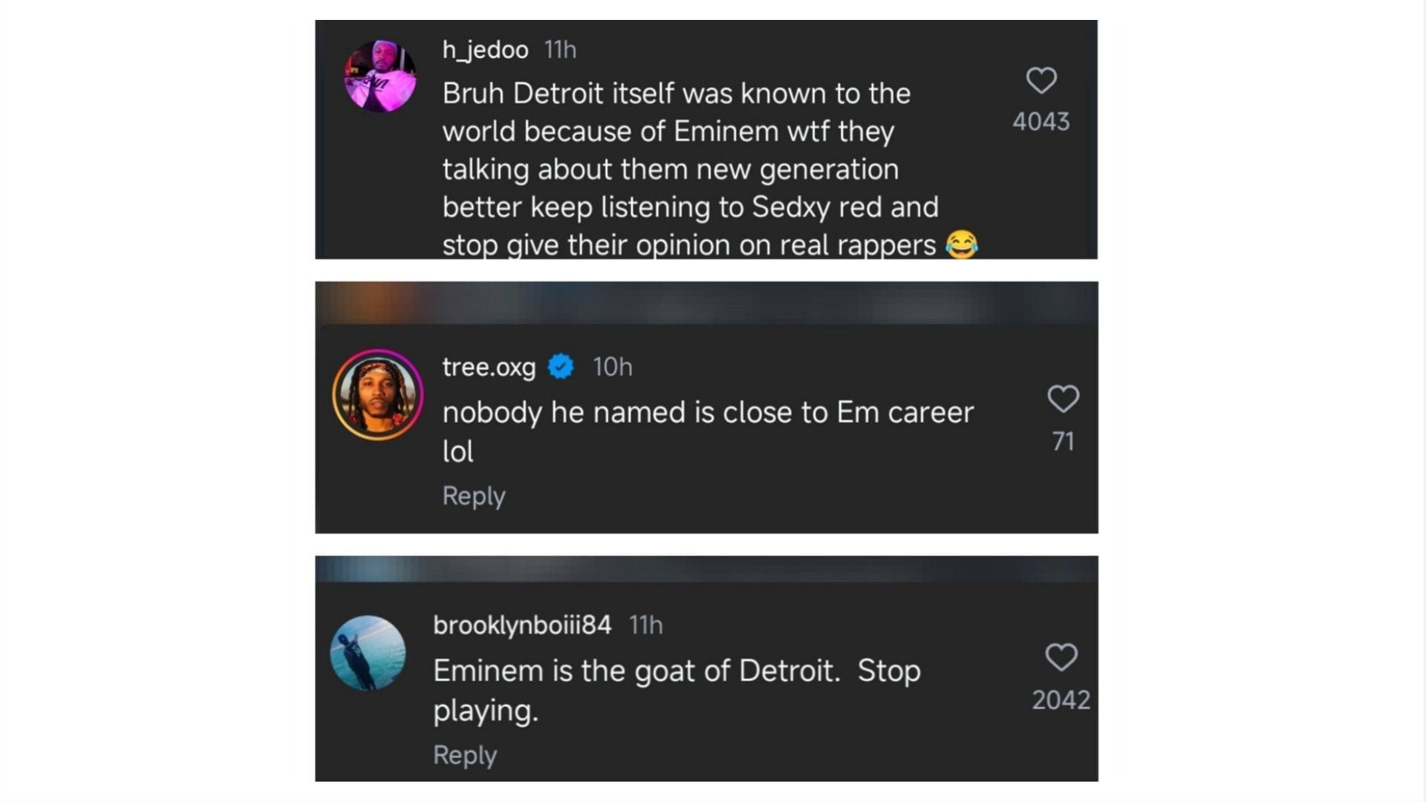Click the 2042 like count
Viewport: 1426px width, 802px height.
[x=1061, y=700]
